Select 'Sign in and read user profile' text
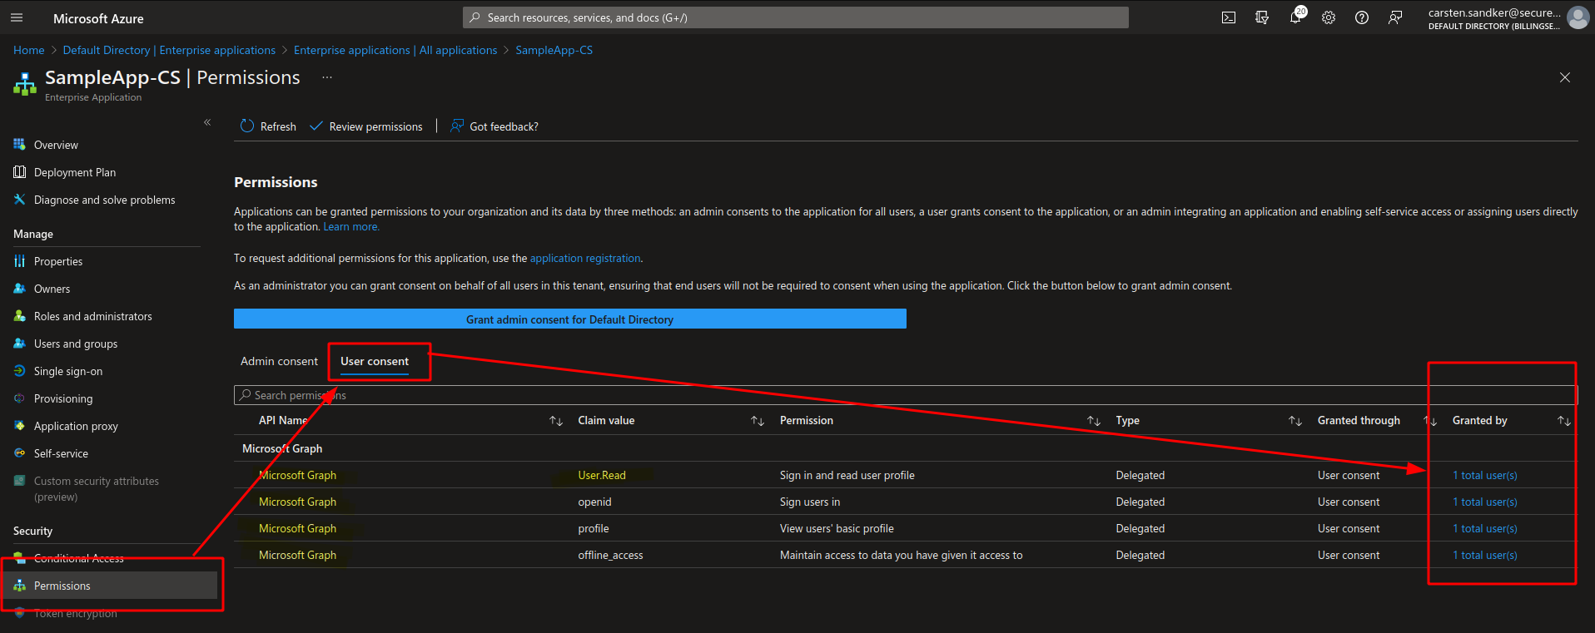1595x633 pixels. coord(847,475)
